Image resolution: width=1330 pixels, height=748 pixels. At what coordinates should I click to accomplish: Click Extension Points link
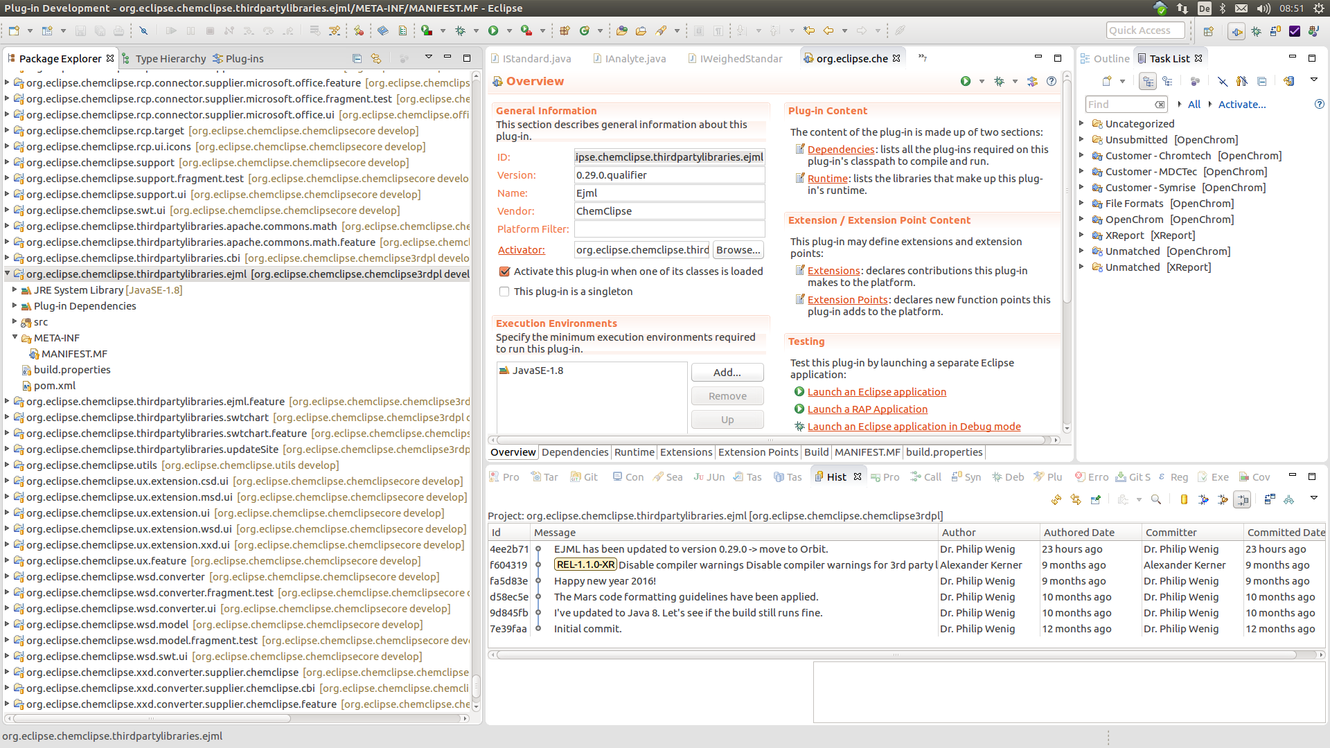point(848,300)
